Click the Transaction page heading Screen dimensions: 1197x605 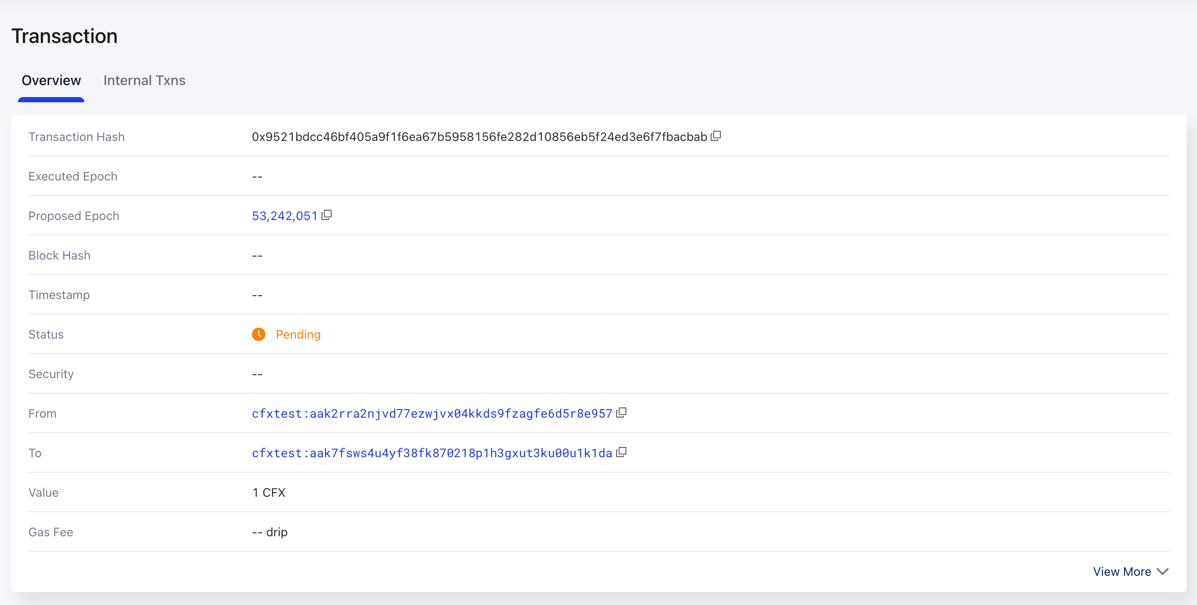tap(64, 36)
